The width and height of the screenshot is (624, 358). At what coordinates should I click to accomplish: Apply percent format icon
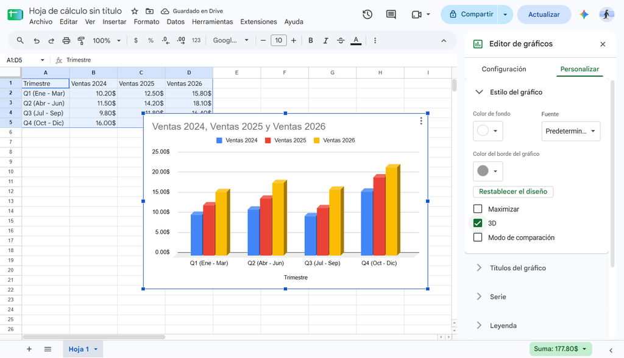(x=151, y=40)
